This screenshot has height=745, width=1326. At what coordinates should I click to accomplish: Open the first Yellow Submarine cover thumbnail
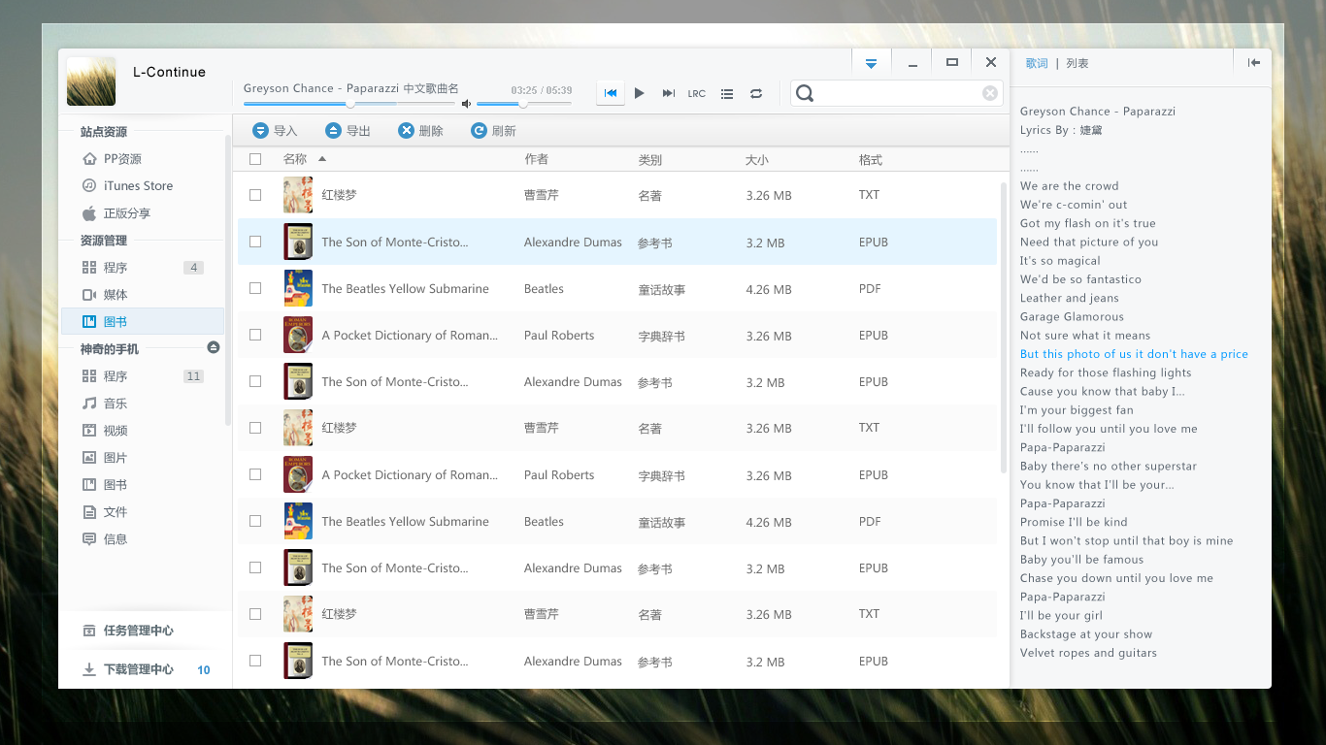pos(298,288)
